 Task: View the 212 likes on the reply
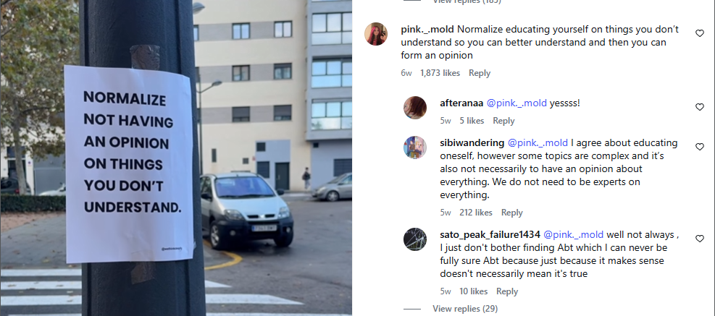(x=475, y=213)
